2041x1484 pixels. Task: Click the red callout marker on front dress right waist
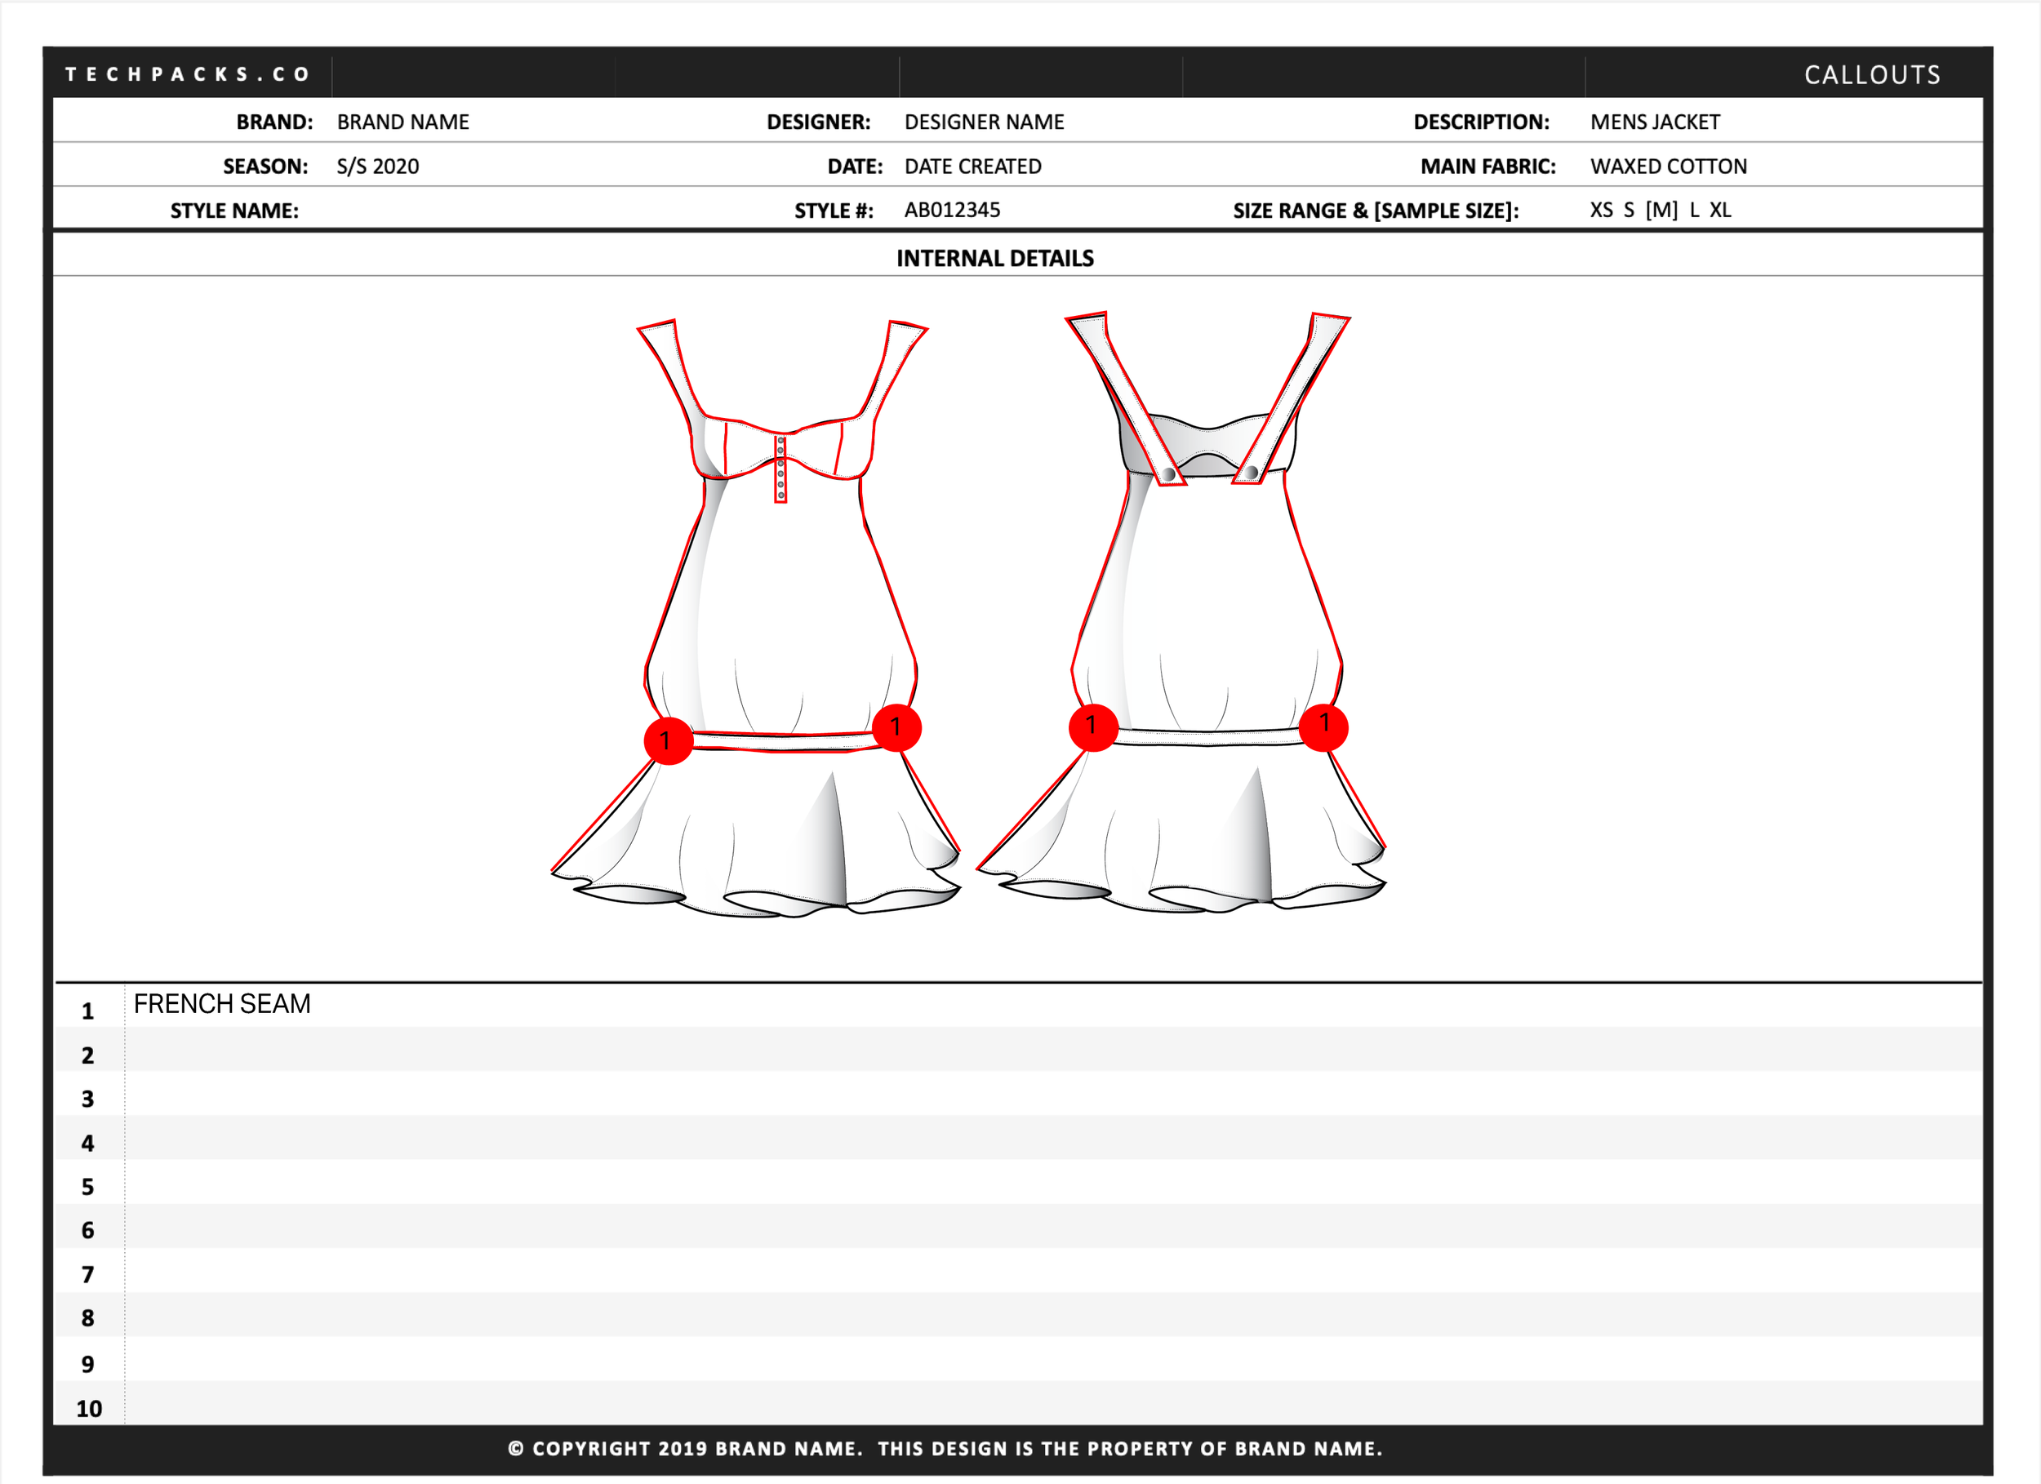[x=896, y=727]
